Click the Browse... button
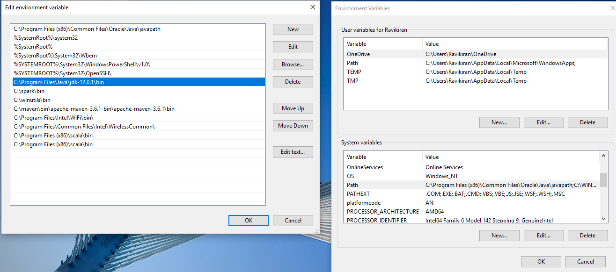The height and width of the screenshot is (272, 616). point(293,64)
